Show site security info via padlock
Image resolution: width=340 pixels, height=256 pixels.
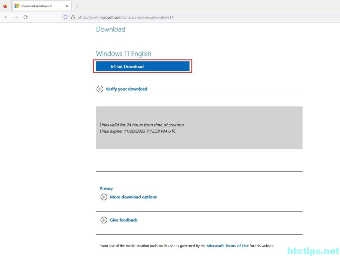coord(73,17)
